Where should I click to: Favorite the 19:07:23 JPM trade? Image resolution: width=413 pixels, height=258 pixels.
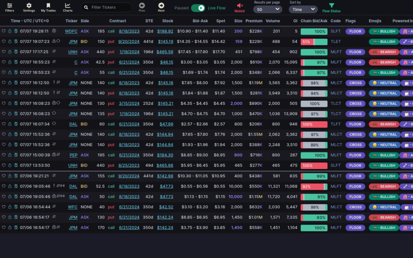click(x=4, y=42)
